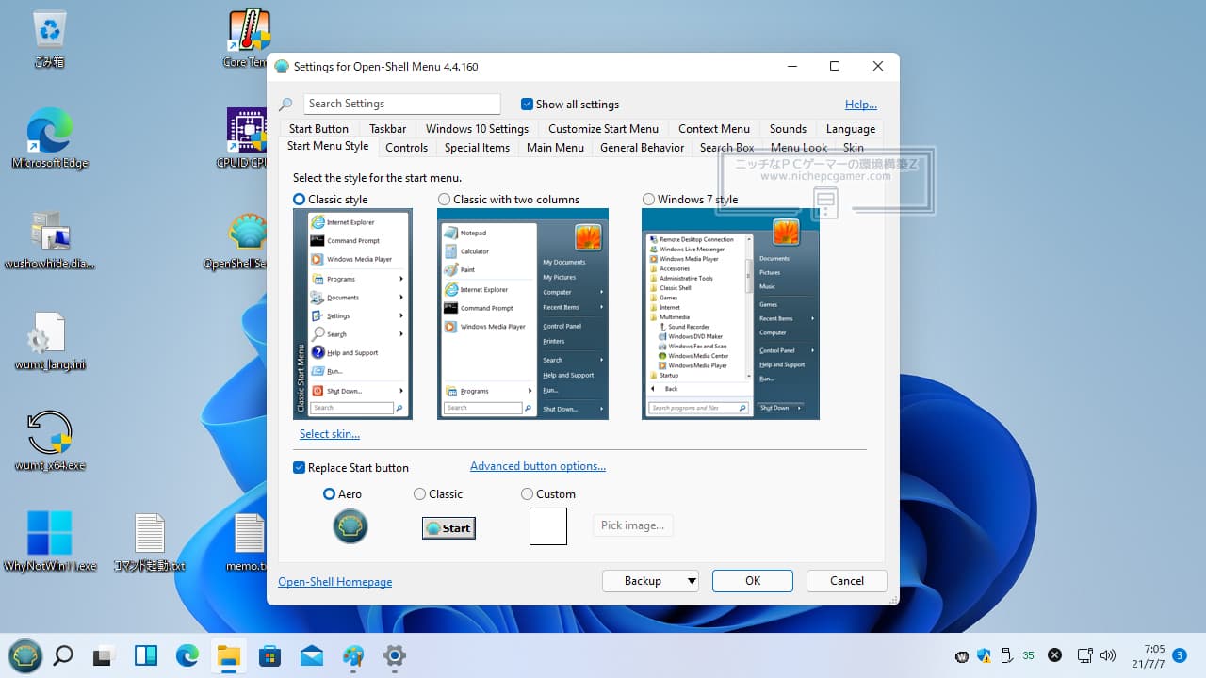The image size is (1206, 678).
Task: Click the search magnifier icon beside Search Settings
Action: coord(285,105)
